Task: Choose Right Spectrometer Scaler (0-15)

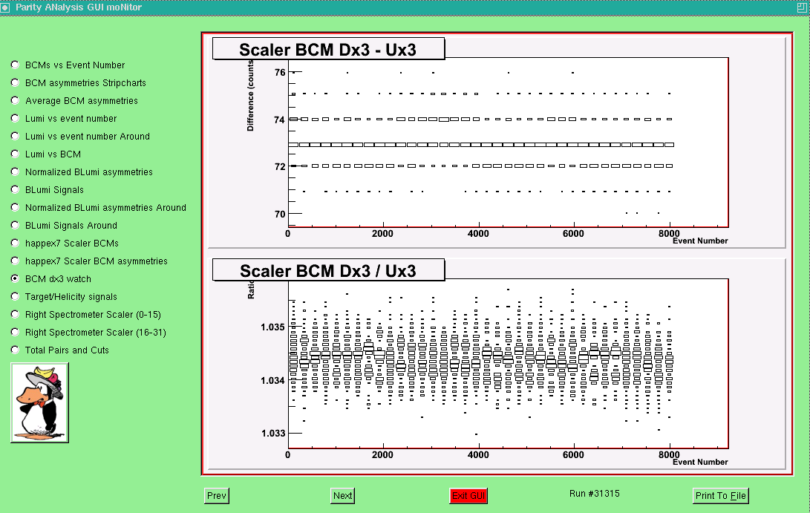Action: 15,315
